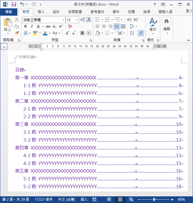
Task: Grow font size with larger A icon
Action: coord(67,33)
